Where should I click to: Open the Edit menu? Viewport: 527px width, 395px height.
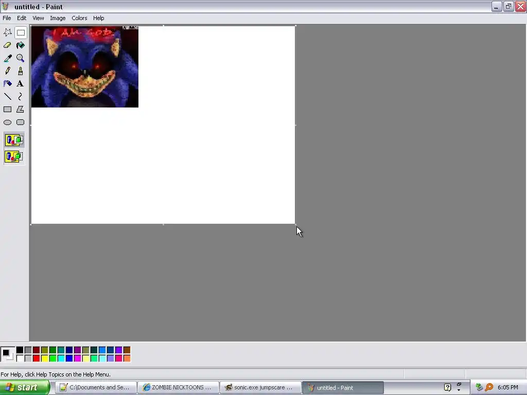pyautogui.click(x=22, y=18)
